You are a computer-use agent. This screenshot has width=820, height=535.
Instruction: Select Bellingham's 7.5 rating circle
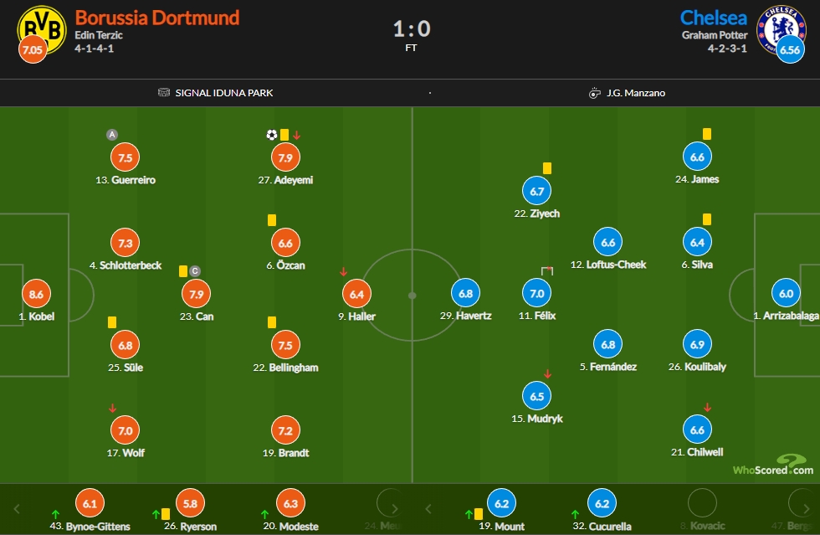[x=285, y=346]
